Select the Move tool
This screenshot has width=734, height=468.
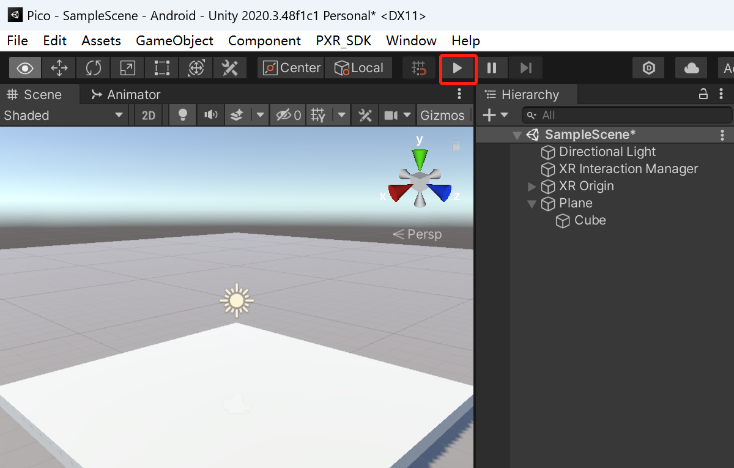pyautogui.click(x=59, y=68)
